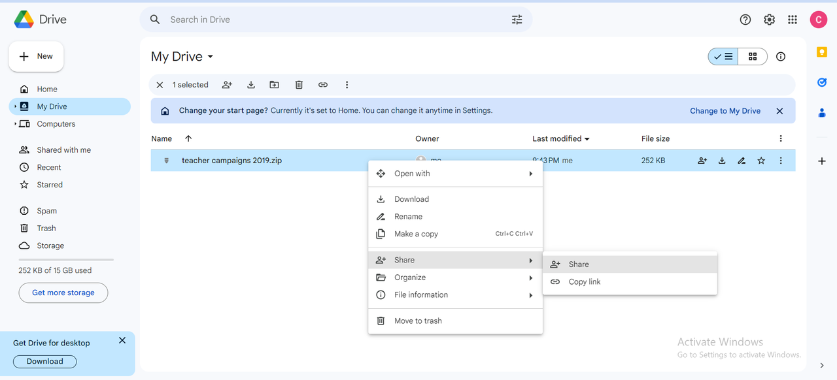Choose Rename in context menu

(456, 217)
